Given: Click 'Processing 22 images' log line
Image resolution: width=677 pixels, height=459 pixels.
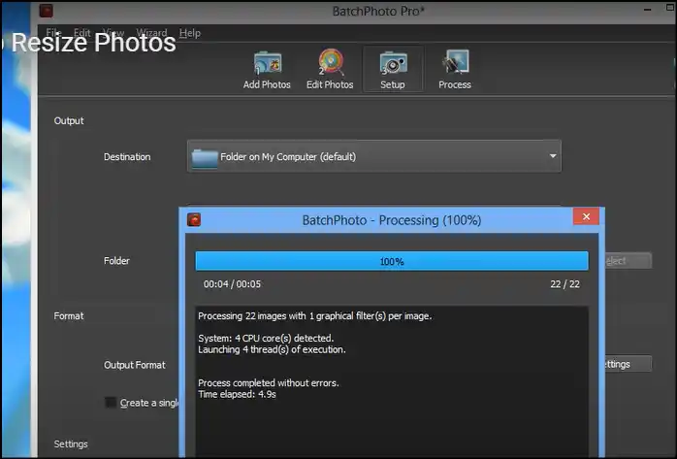Looking at the screenshot, I should [x=315, y=316].
